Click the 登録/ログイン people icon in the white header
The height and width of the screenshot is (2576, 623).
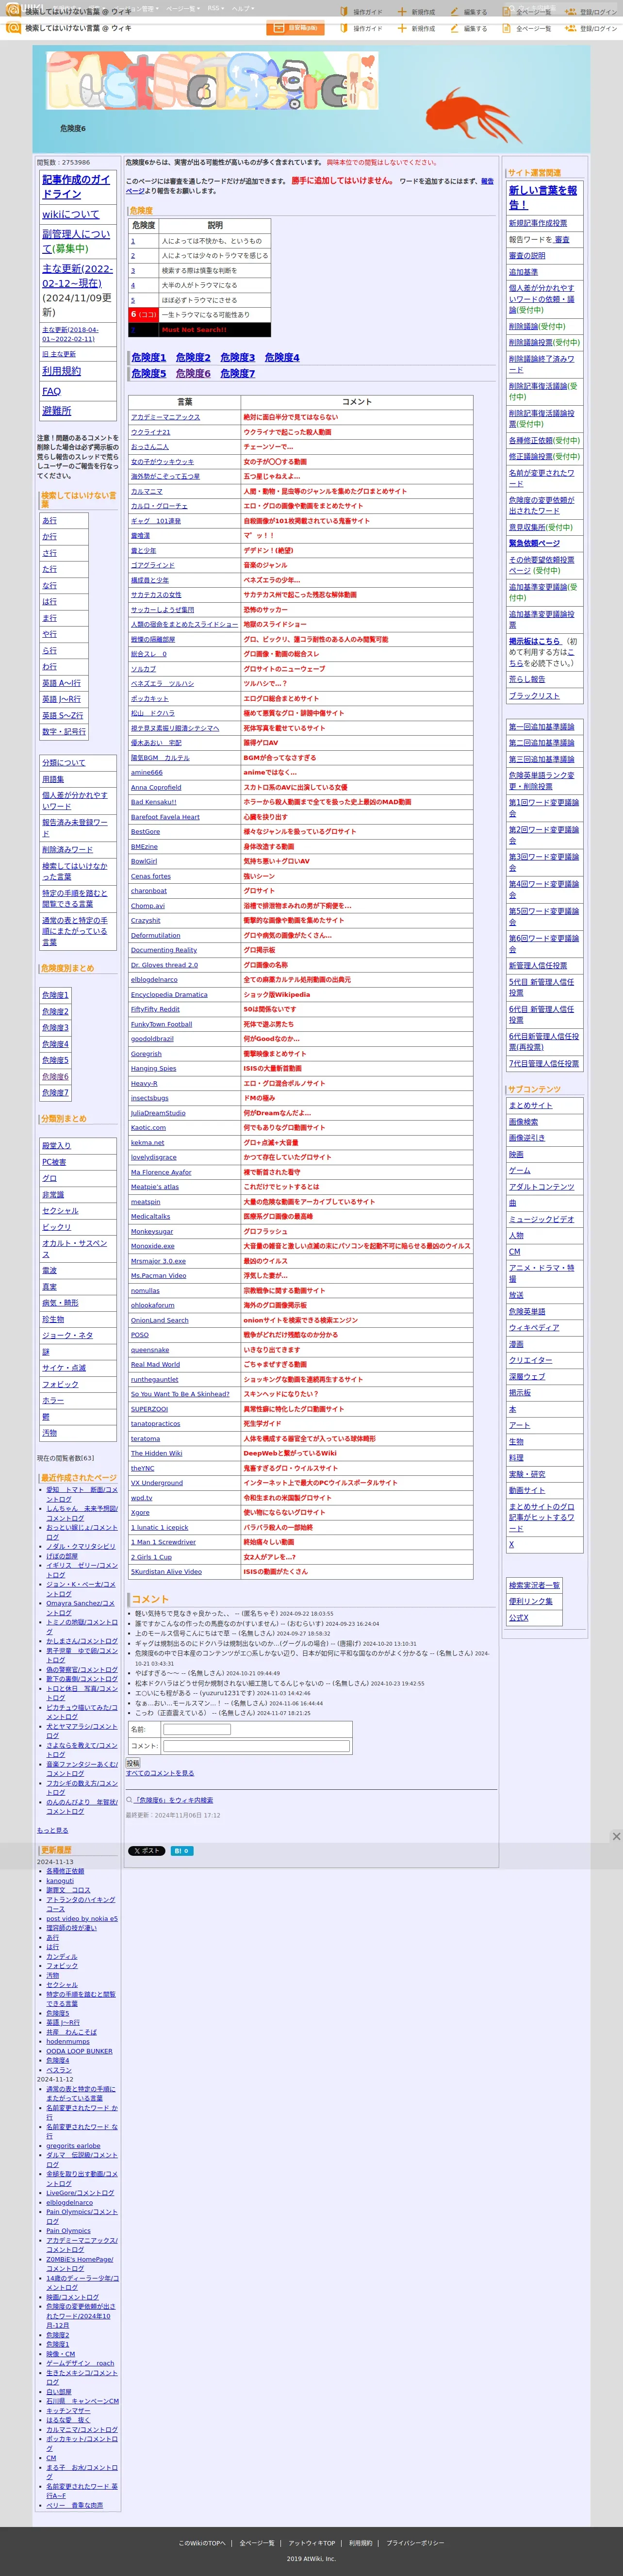(571, 28)
